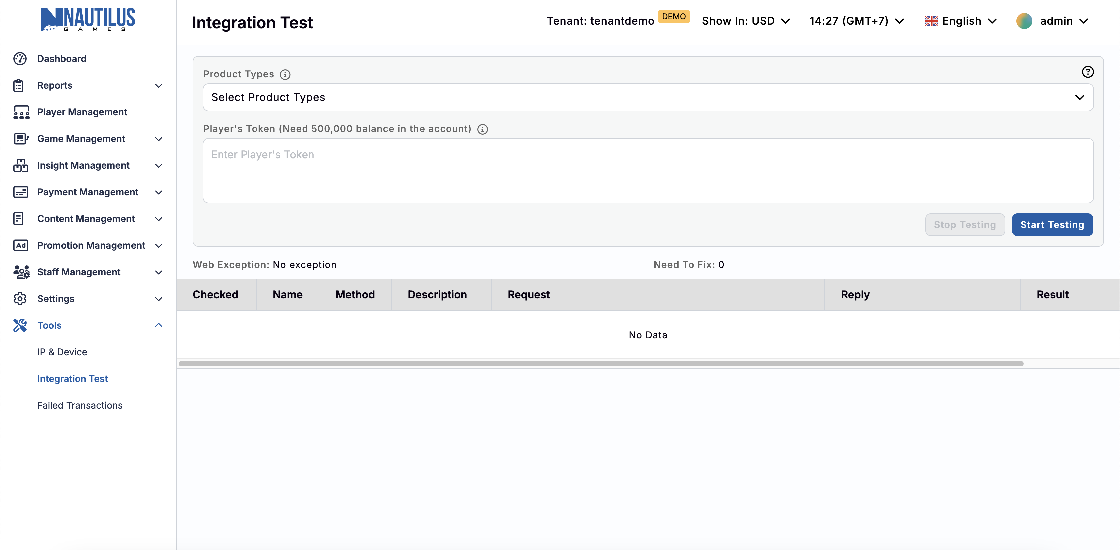Navigate to Failed Transactions page
Screen dimensions: 1120x550
coord(80,405)
